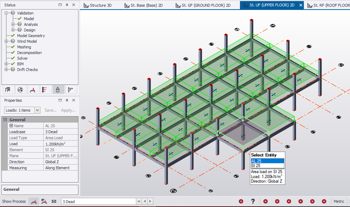Maximize the Status panel
350x207 pixels.
click(60, 5)
